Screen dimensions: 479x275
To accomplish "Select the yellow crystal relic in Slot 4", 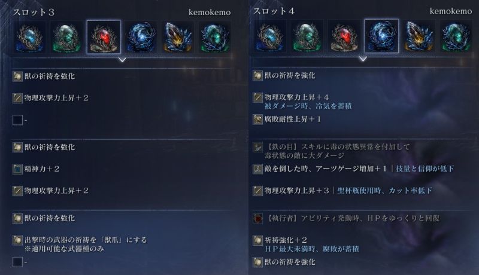I will (419, 36).
